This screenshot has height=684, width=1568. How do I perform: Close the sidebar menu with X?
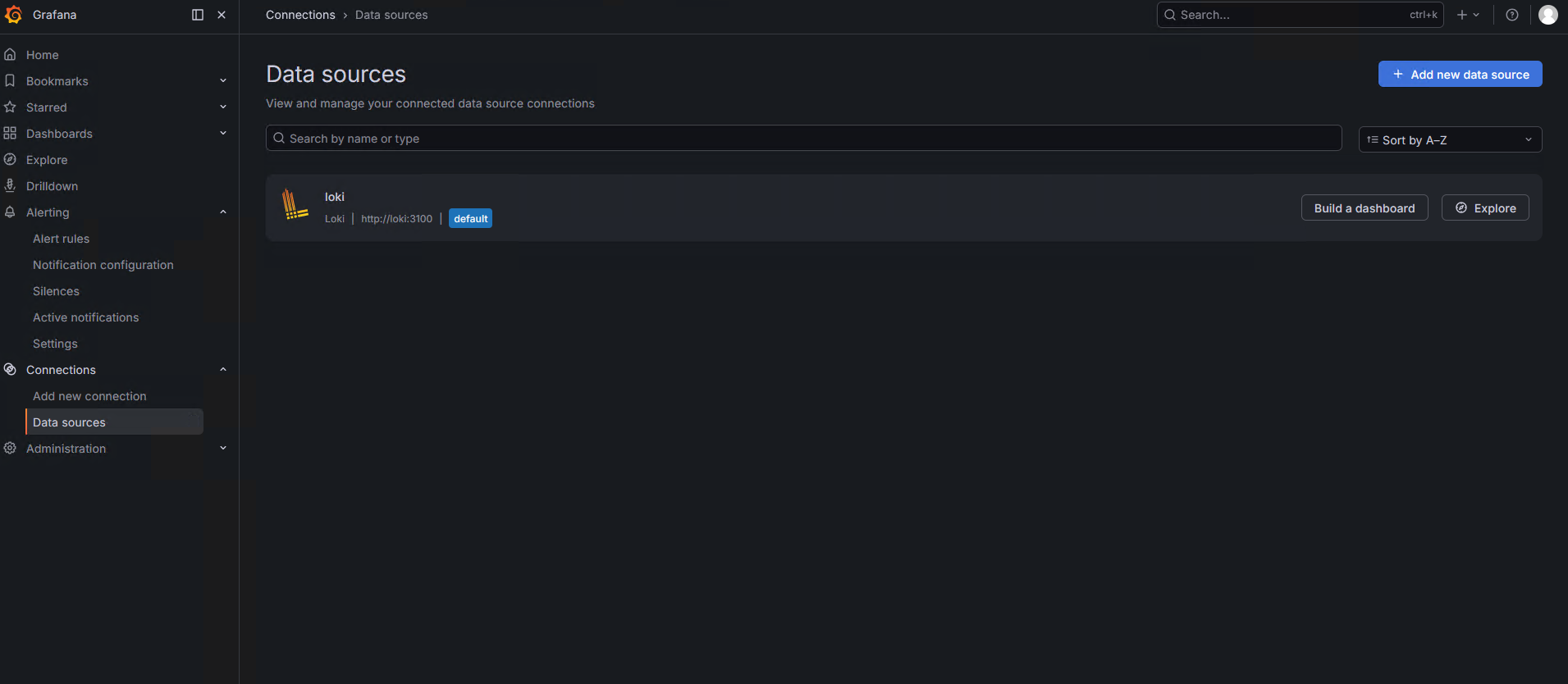(222, 15)
